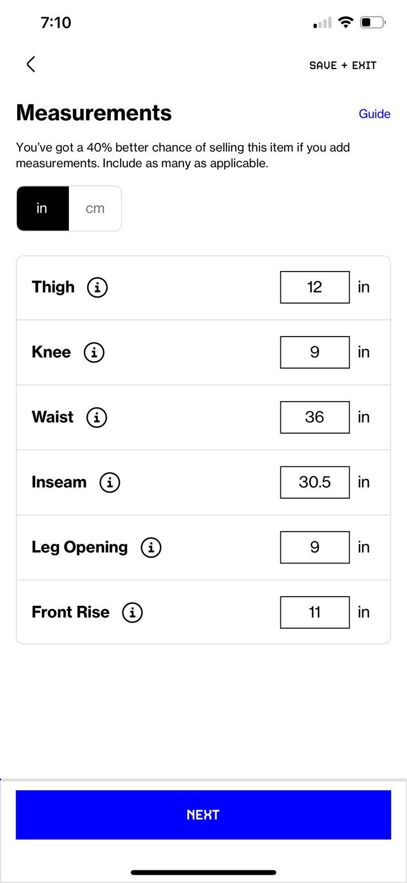Show Inseam info icon details
Viewport: 407px width, 883px height.
(110, 483)
